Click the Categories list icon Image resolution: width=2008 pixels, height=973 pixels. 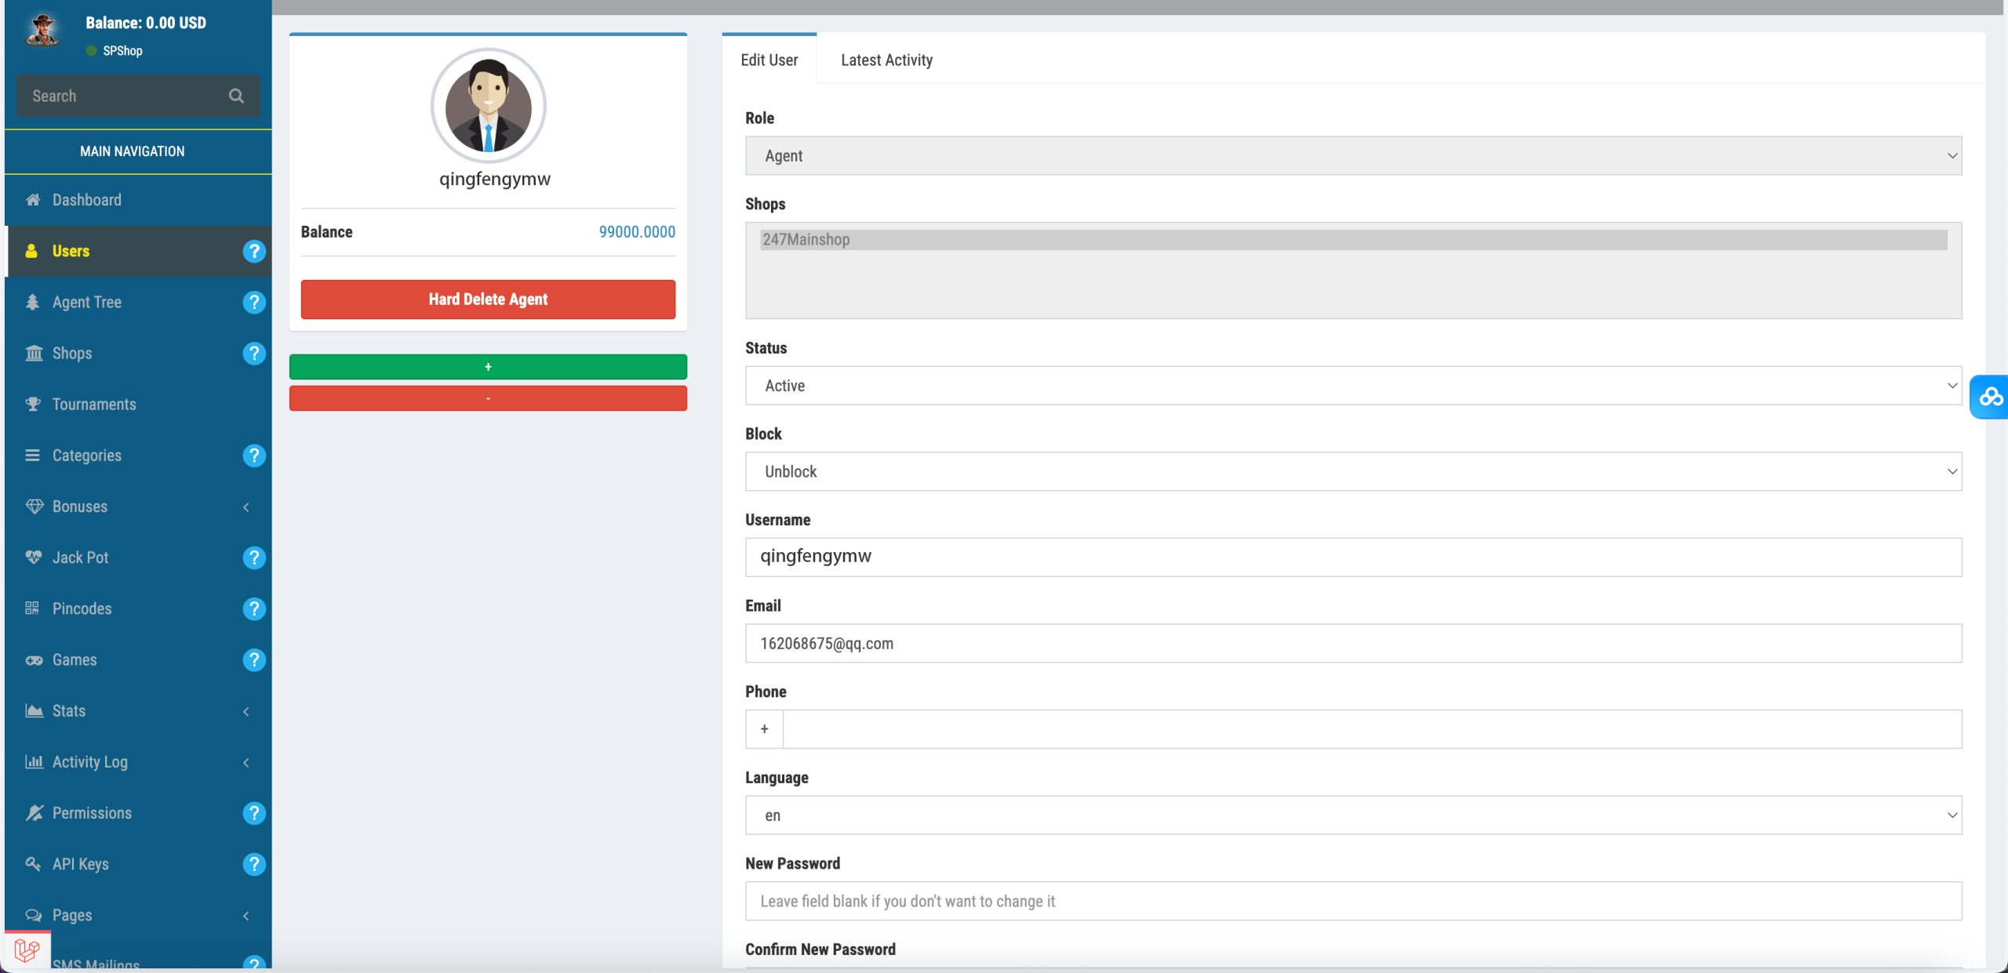coord(32,456)
